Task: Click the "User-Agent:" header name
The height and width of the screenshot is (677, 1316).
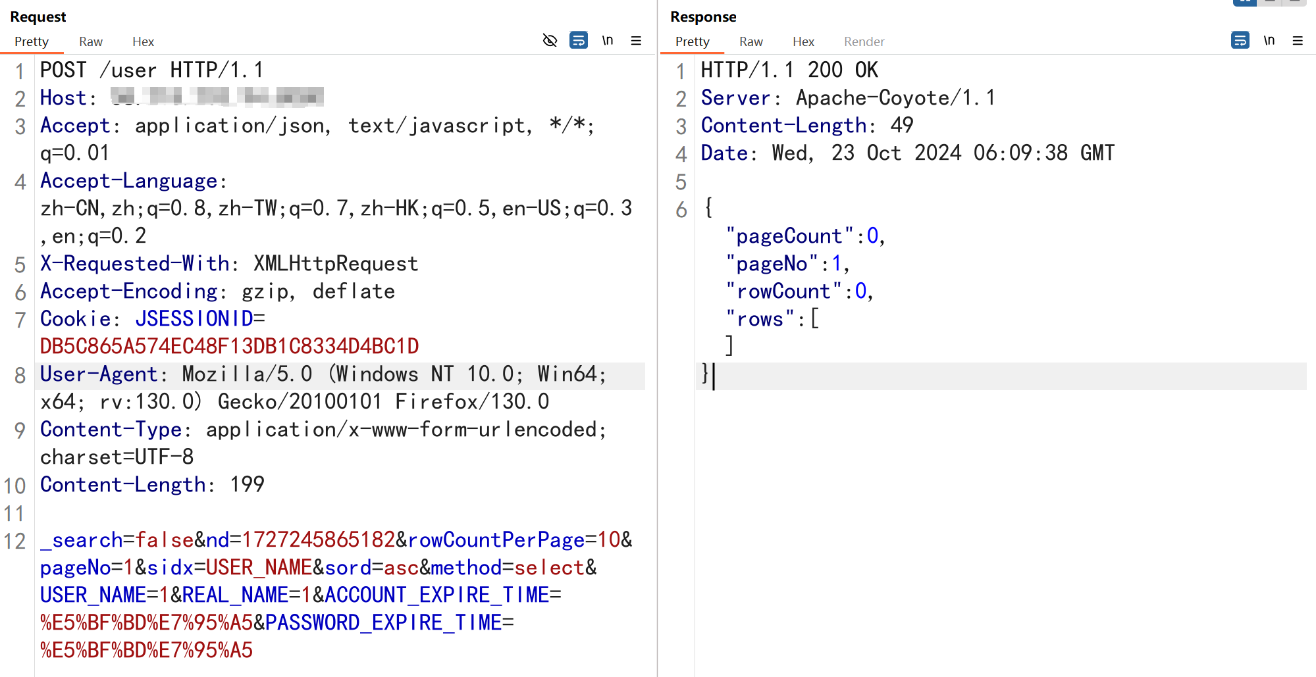Action: pos(104,374)
